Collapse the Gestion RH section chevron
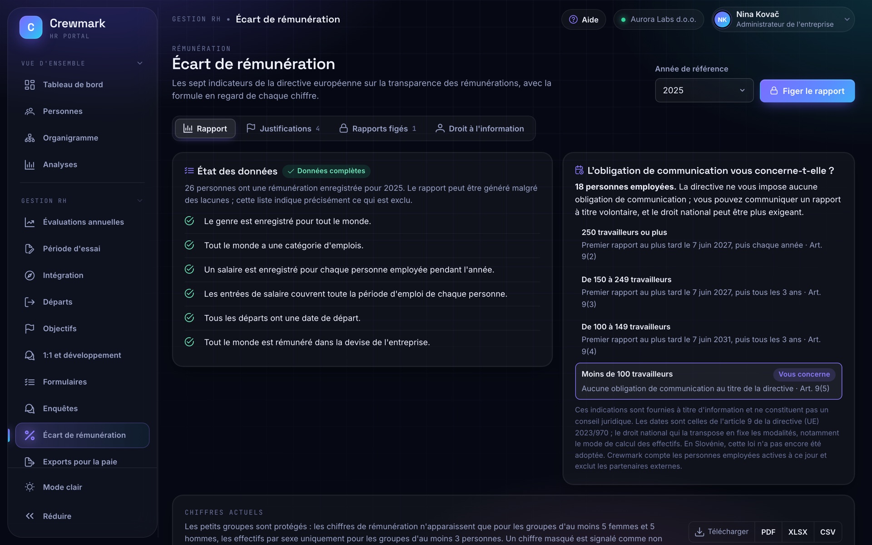Image resolution: width=872 pixels, height=545 pixels. coord(140,201)
